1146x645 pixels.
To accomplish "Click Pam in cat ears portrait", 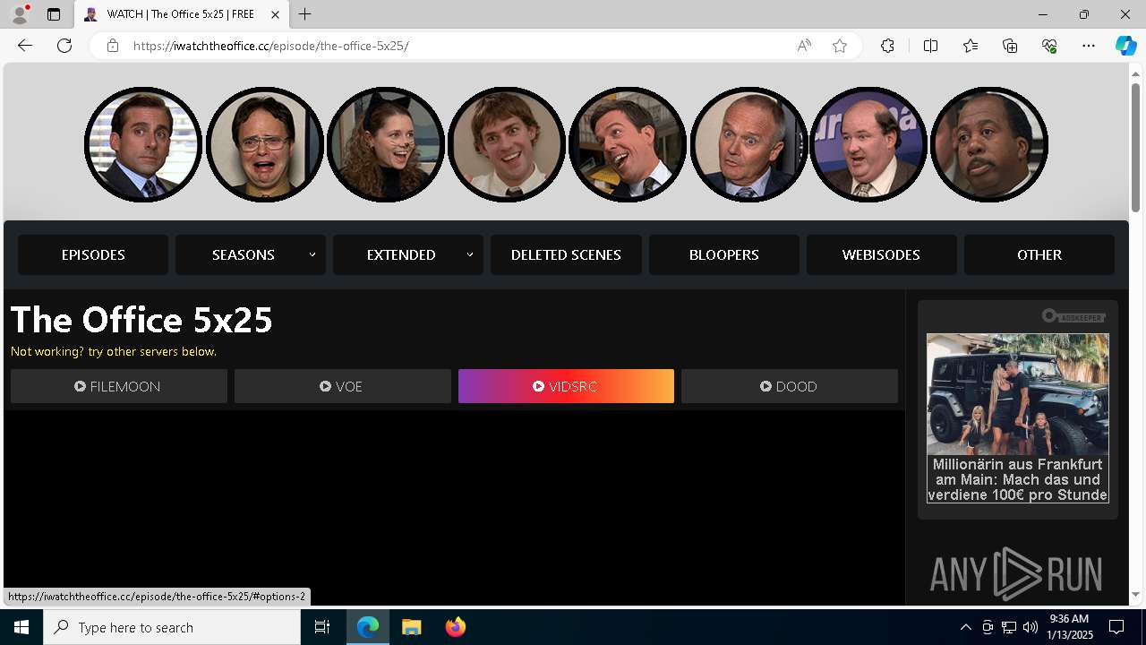I will (x=385, y=144).
